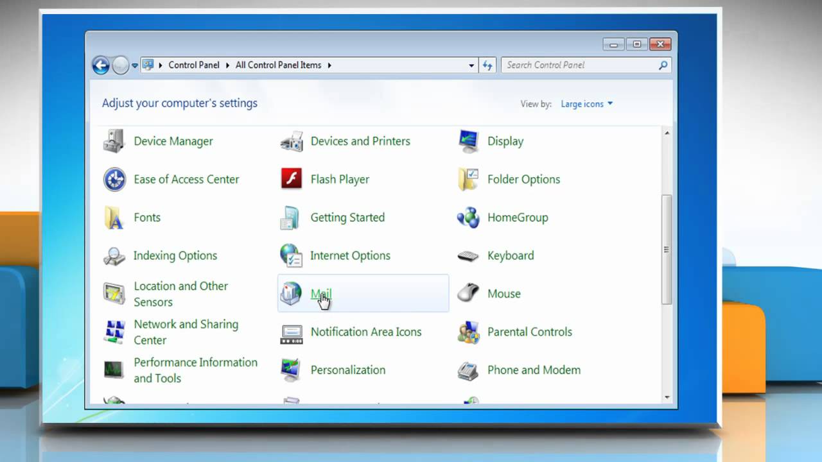Screen dimensions: 822x462
Task: Refresh the view with the refresh button
Action: (487, 65)
